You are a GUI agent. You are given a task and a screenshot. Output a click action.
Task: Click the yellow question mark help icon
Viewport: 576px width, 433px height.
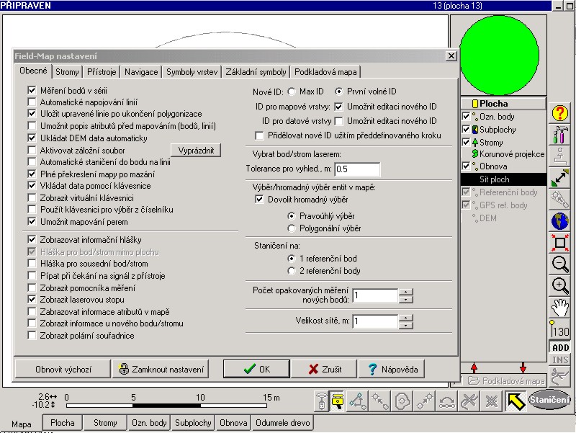point(561,113)
